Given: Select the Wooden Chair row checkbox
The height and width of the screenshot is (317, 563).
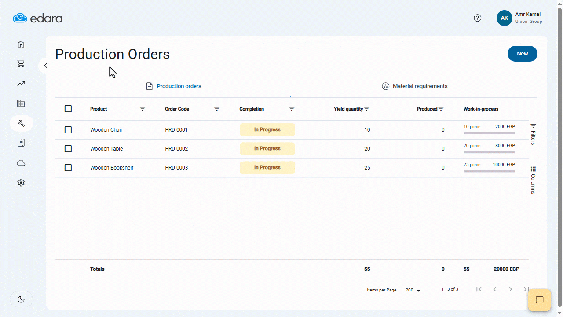Looking at the screenshot, I should pyautogui.click(x=68, y=130).
